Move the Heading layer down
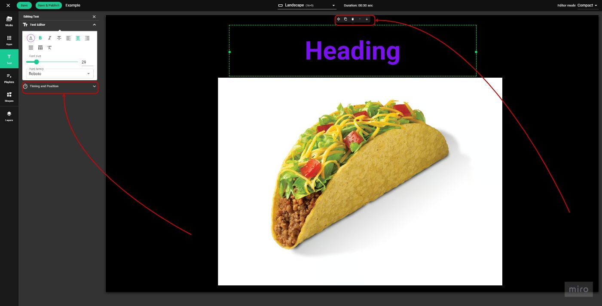Screen dimensions: 602x306 [367, 19]
